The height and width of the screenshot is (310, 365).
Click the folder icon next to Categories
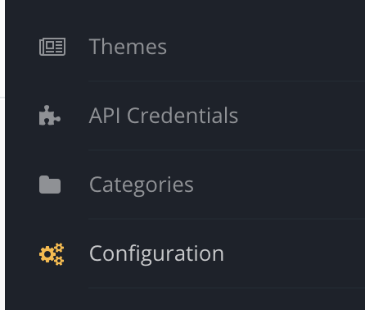pos(50,185)
